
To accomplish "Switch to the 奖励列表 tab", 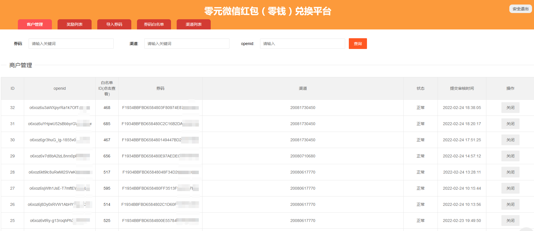I will tap(75, 24).
